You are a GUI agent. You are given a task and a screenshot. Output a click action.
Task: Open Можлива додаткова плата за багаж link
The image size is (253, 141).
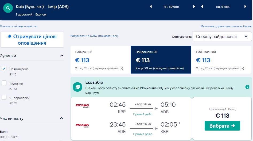point(226,26)
